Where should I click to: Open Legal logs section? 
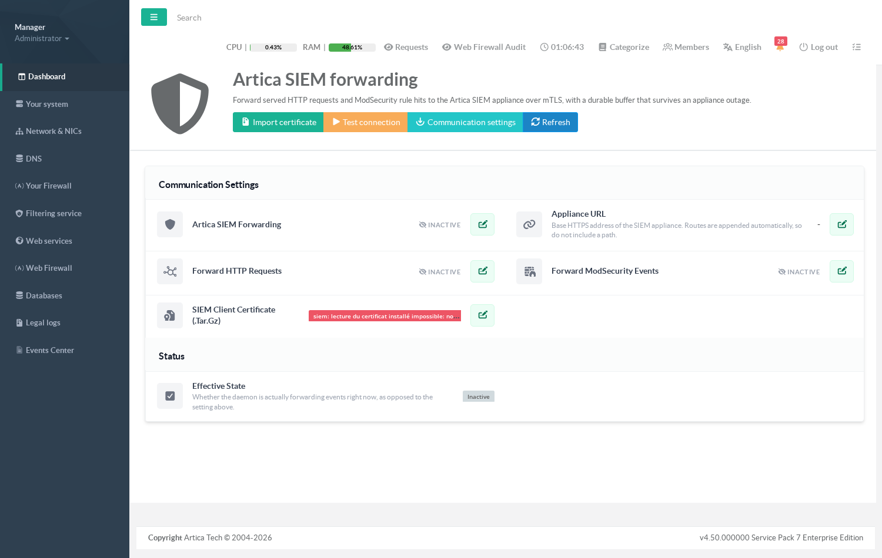tap(65, 322)
